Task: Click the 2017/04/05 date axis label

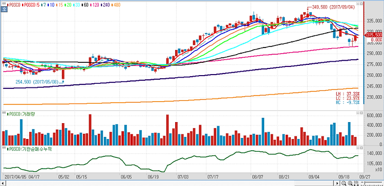Action: point(15,176)
